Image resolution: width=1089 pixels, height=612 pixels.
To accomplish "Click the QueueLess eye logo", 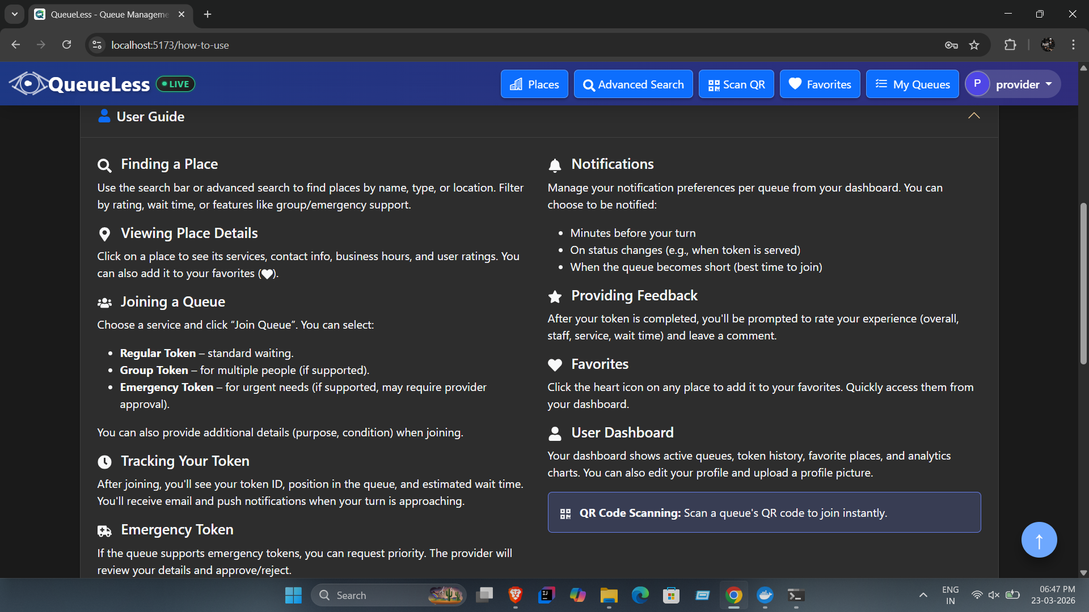I will (28, 84).
